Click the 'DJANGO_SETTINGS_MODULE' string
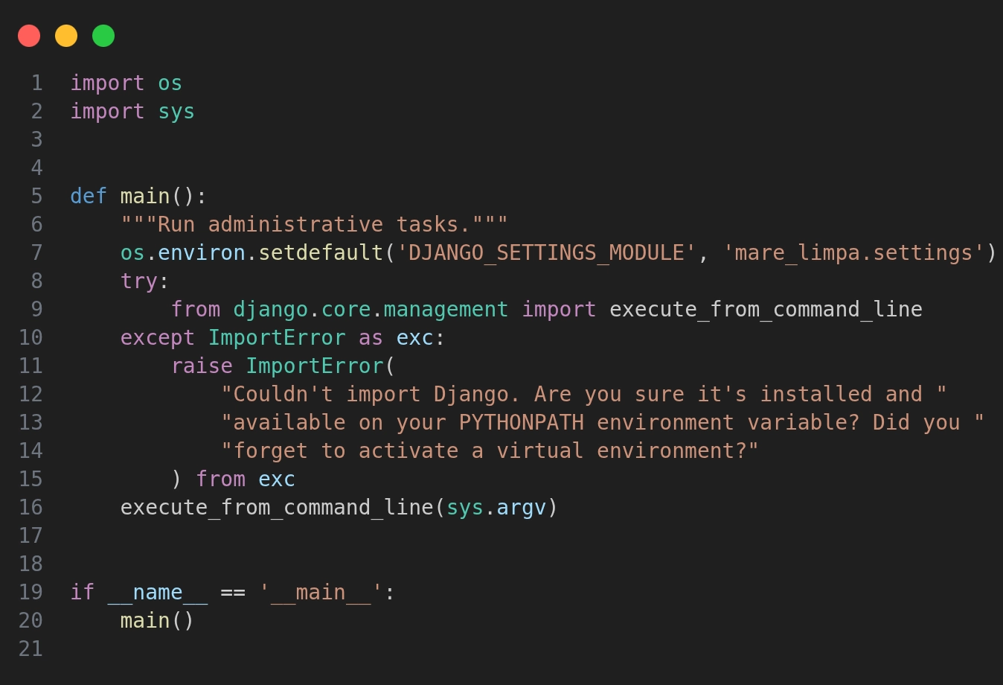Screen dimensions: 1003x685 point(546,253)
